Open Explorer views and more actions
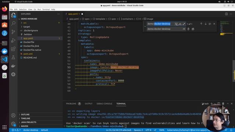The height and width of the screenshot is (132, 235). click(58, 14)
